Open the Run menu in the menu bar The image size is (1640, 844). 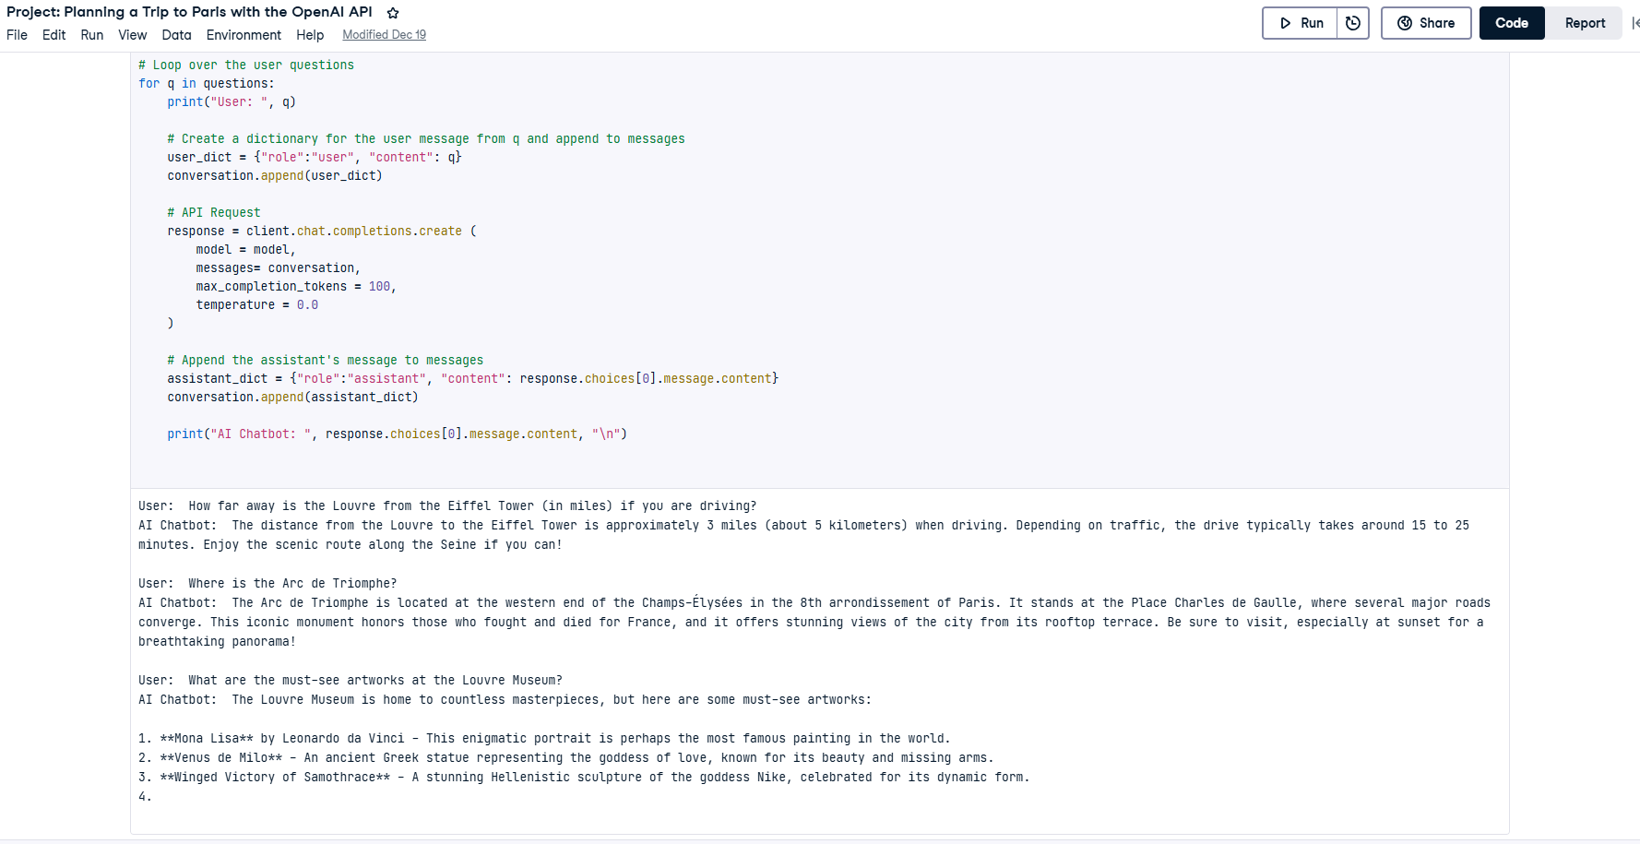pyautogui.click(x=91, y=35)
